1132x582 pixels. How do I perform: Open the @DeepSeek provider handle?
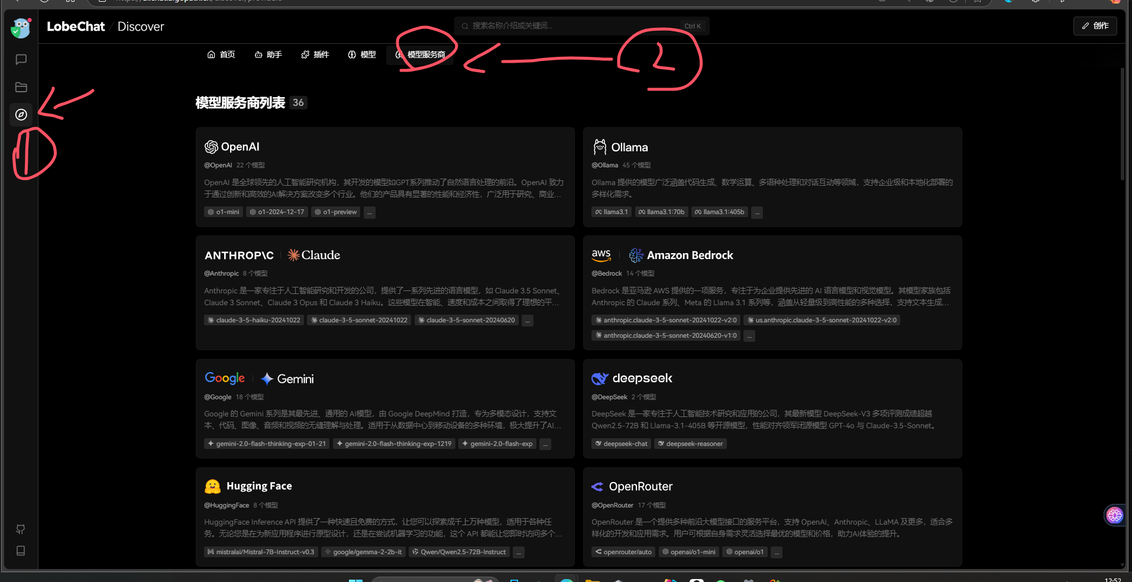point(609,397)
